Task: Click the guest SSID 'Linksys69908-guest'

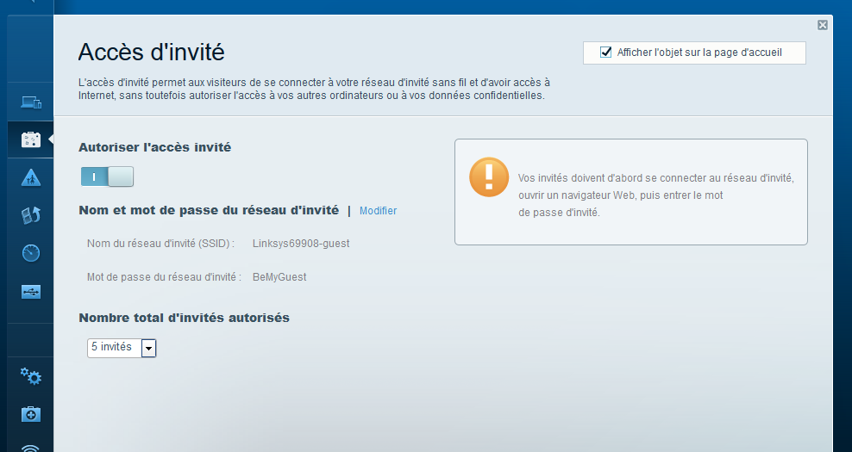Action: coord(301,244)
